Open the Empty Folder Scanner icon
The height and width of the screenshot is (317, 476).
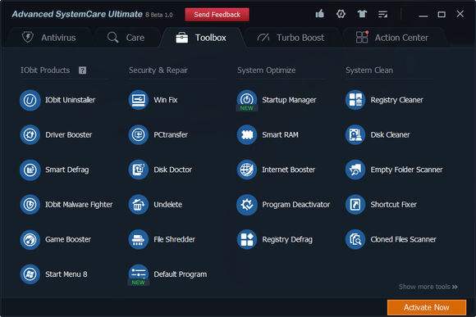[x=355, y=170]
